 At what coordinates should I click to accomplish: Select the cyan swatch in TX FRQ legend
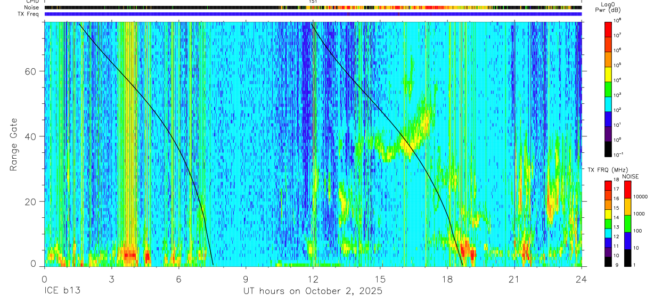point(608,233)
